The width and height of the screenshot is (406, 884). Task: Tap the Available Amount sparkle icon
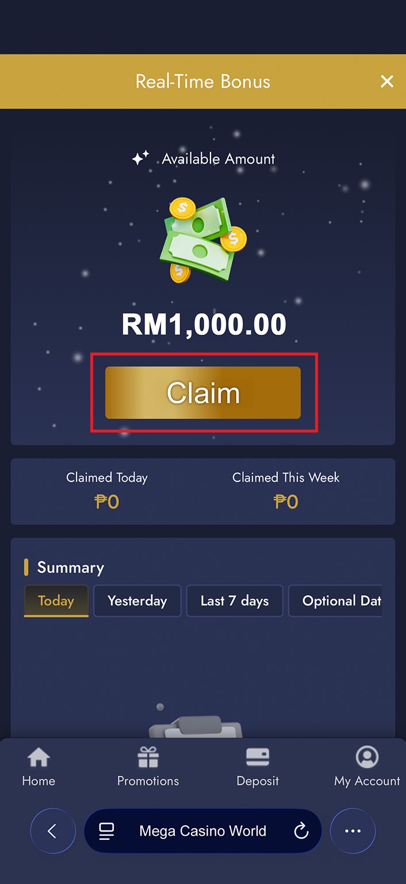coord(140,158)
